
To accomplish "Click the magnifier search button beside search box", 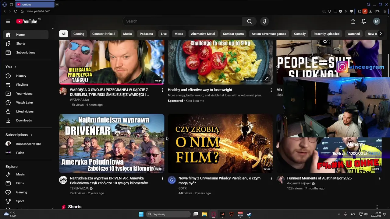I will click(250, 21).
